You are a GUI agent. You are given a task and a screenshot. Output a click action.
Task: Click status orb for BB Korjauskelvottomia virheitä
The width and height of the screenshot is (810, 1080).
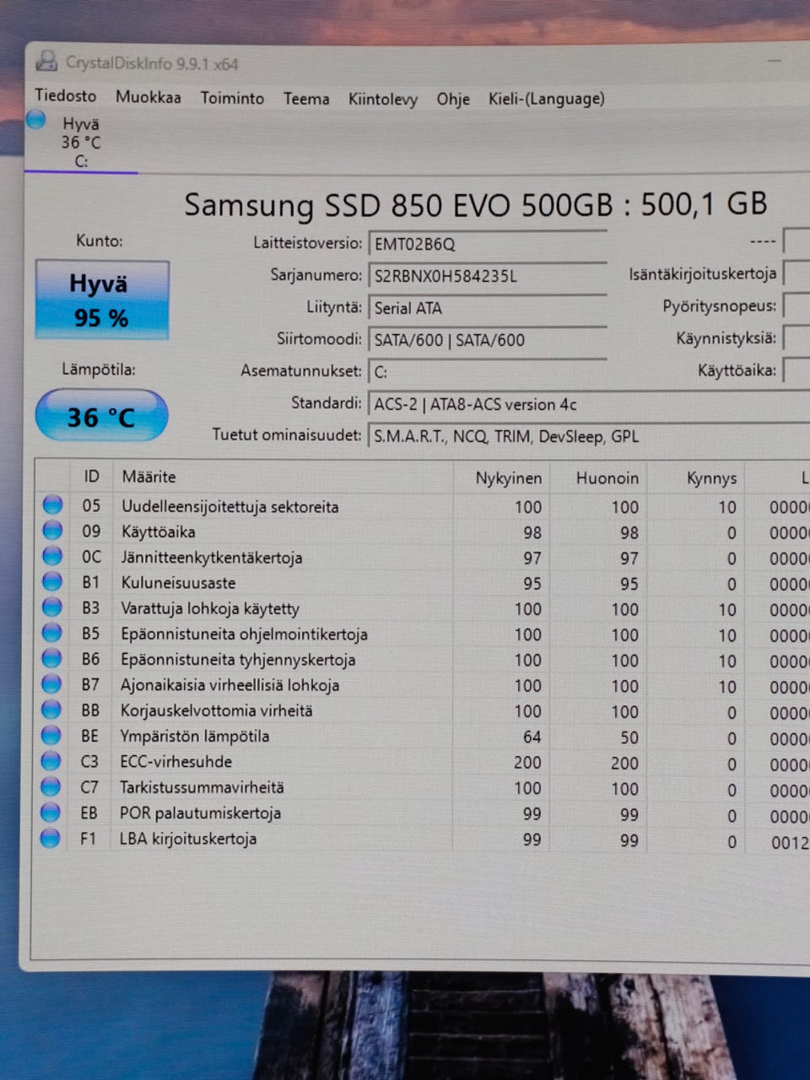pos(51,709)
